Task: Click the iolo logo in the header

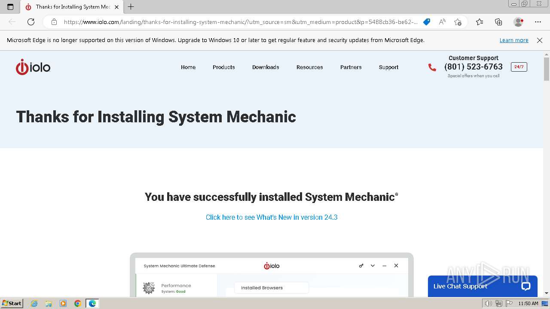Action: click(x=33, y=67)
